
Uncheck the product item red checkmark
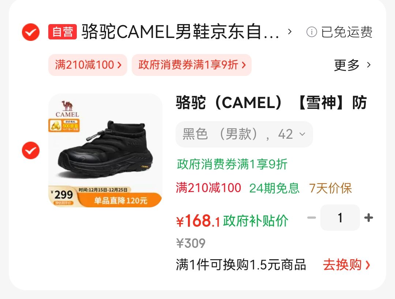click(30, 150)
